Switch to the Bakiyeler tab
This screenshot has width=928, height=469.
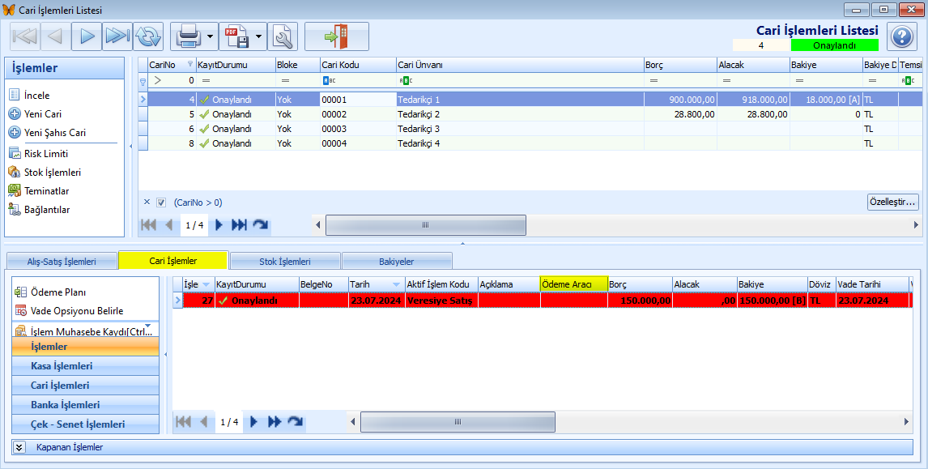[x=397, y=261]
